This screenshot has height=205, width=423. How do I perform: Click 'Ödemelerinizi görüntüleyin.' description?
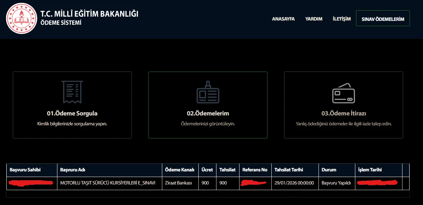(x=208, y=124)
